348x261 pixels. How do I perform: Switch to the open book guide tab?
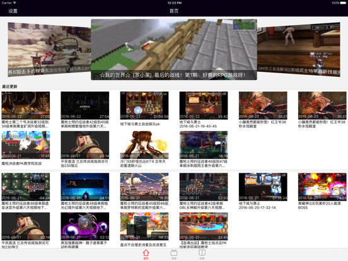point(202,254)
